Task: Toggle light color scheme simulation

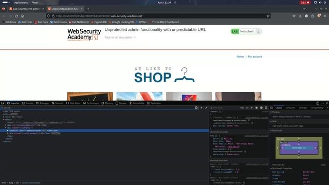Action: [x=257, y=107]
